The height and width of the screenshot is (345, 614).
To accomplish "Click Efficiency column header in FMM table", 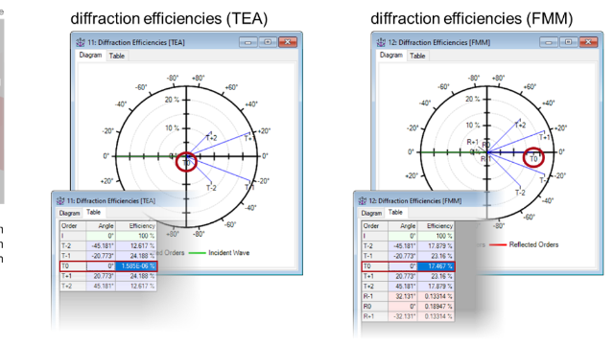I will click(436, 226).
